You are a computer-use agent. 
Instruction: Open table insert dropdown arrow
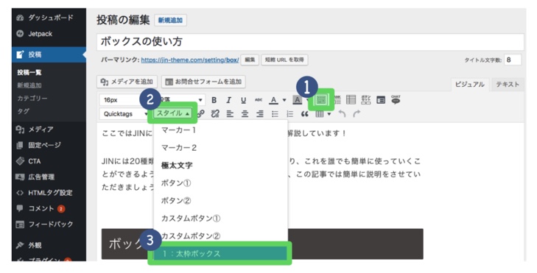329,114
